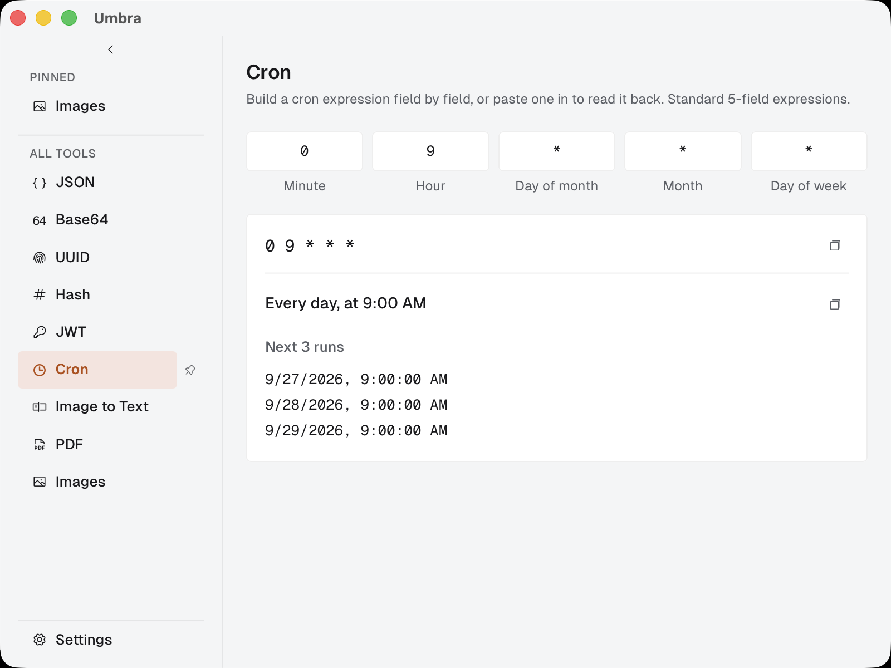The width and height of the screenshot is (891, 668).
Task: Click the 9/28/2026, 9:00:00 AM run
Action: point(356,405)
